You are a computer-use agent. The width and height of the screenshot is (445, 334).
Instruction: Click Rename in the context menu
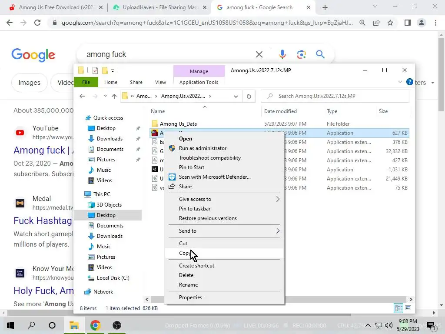coord(224,285)
